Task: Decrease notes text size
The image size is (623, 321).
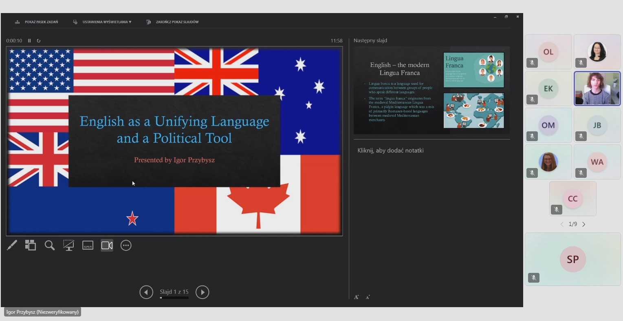Action: pyautogui.click(x=368, y=297)
